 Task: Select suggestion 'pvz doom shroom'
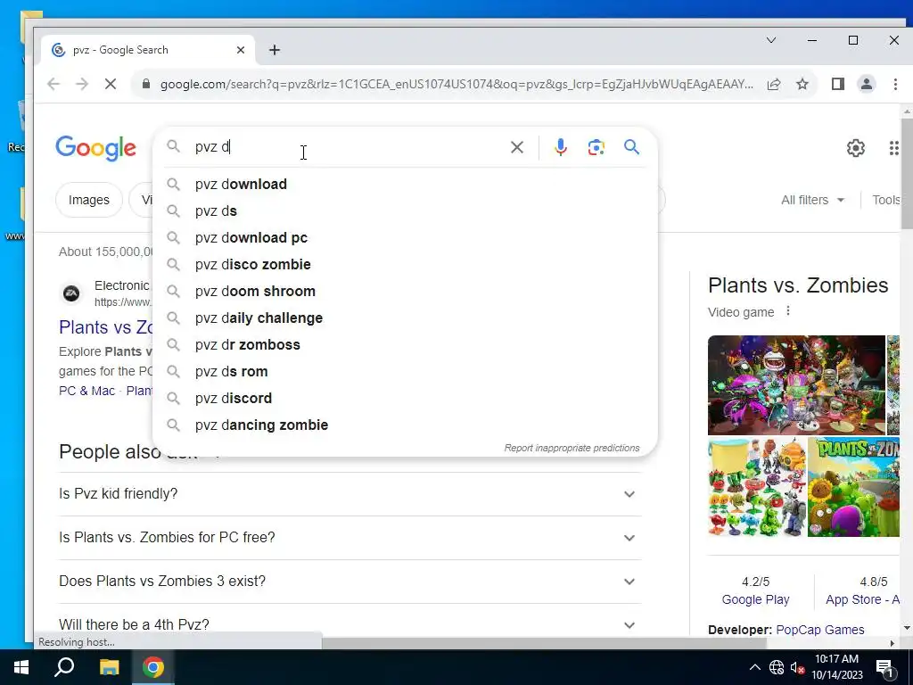coord(405,292)
